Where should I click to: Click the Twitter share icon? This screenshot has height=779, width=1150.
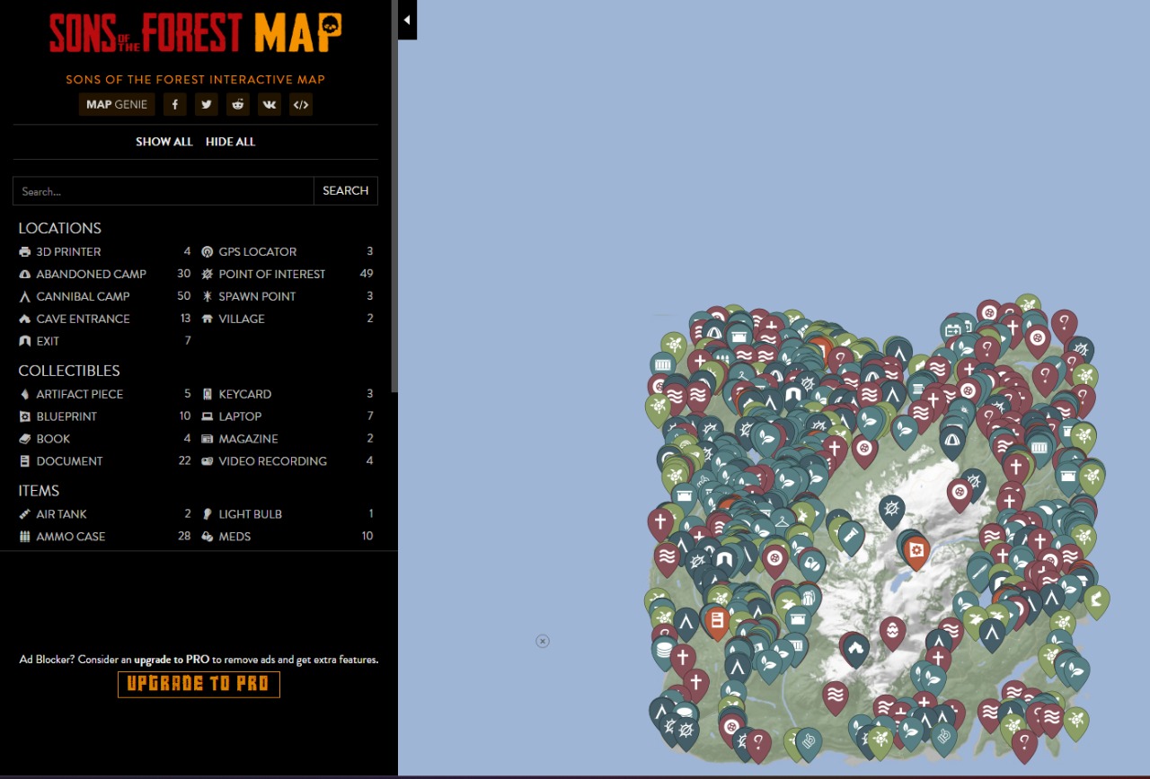pyautogui.click(x=207, y=105)
